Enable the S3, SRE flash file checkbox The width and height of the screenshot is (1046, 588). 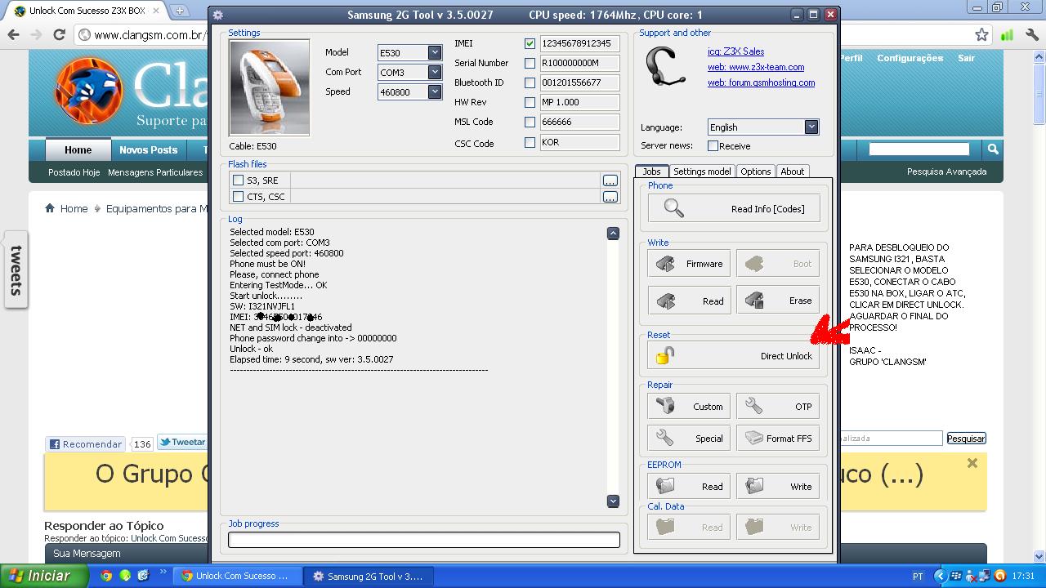pyautogui.click(x=238, y=180)
